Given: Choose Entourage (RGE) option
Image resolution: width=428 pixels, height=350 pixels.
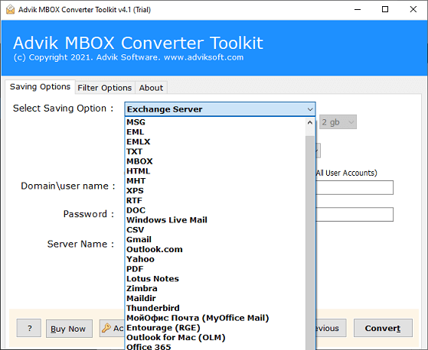Looking at the screenshot, I should tap(216, 328).
